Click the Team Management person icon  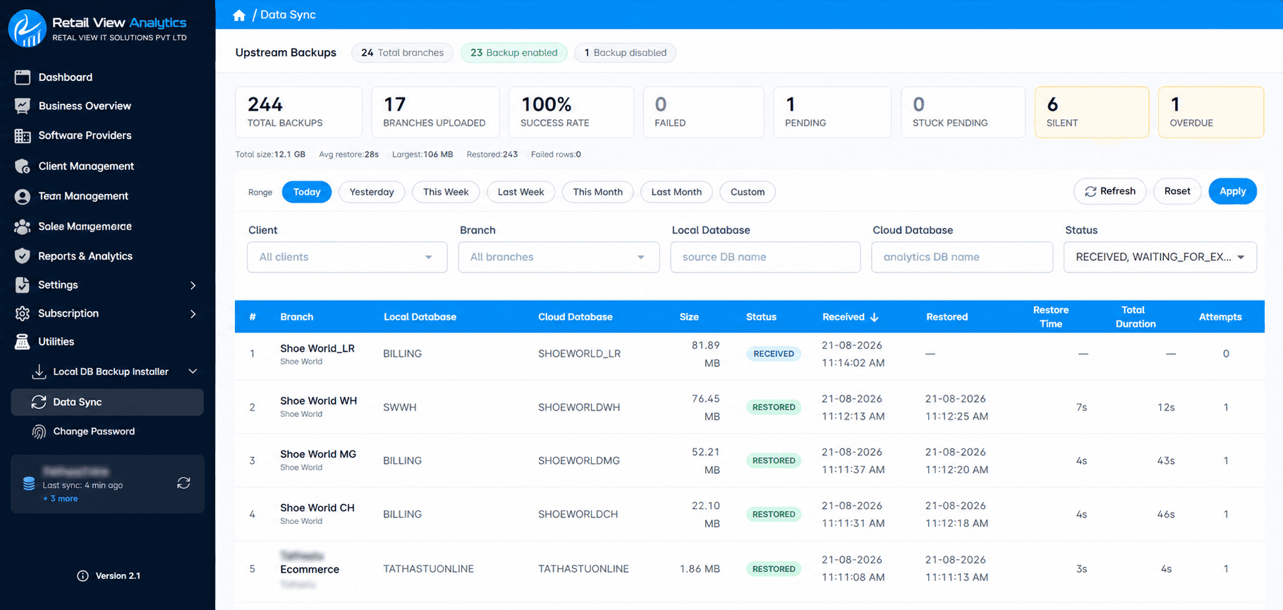click(x=23, y=196)
